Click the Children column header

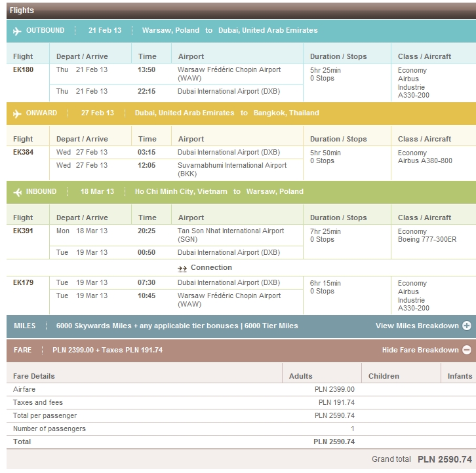[x=384, y=376]
